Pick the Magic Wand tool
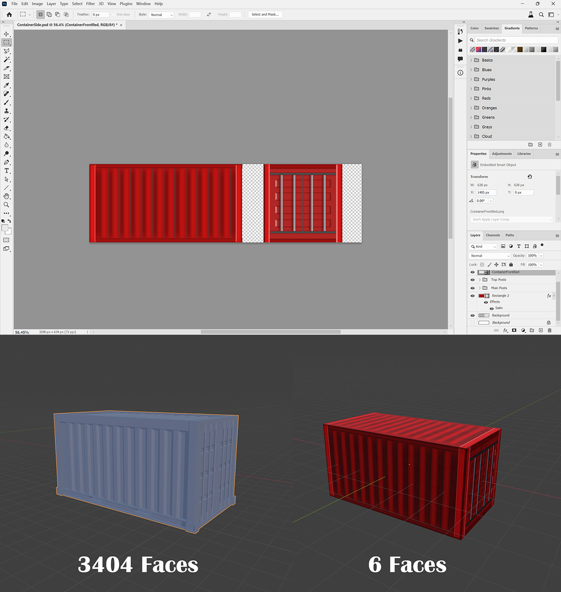This screenshot has height=592, width=561. (6, 60)
